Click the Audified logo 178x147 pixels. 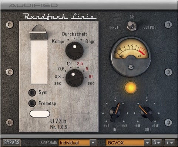pyautogui.click(x=33, y=6)
